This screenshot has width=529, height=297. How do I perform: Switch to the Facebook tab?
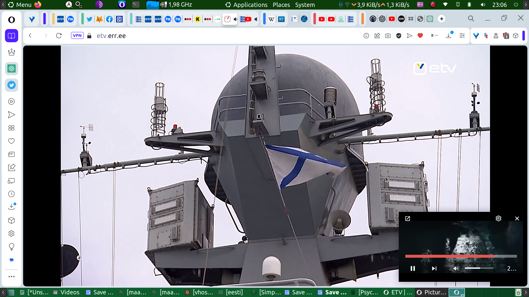pos(109,19)
